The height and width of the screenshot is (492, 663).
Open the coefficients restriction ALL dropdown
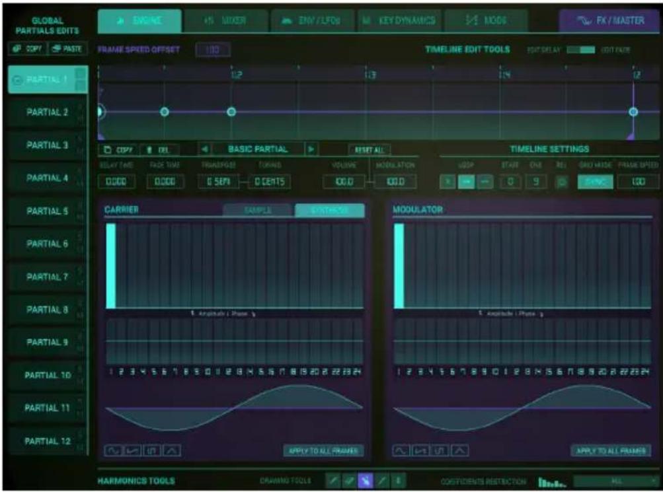pos(615,481)
